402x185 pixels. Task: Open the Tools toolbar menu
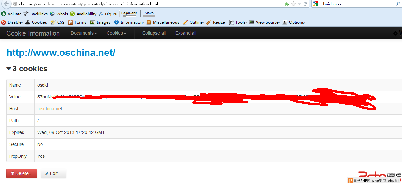[238, 22]
